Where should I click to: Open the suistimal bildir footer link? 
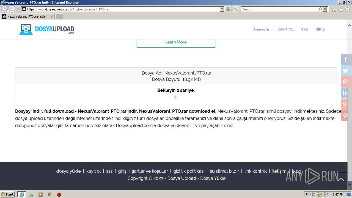[224, 171]
